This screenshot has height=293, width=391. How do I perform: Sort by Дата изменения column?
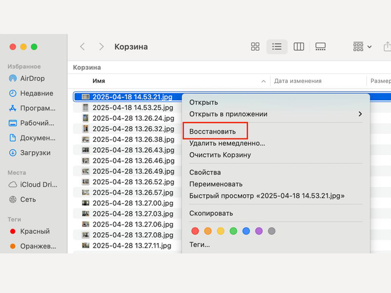(298, 81)
